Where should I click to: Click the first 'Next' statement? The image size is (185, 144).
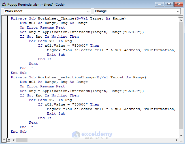(x=33, y=64)
